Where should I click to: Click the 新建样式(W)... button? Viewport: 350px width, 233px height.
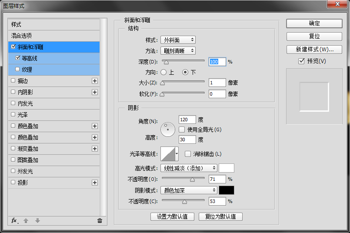pyautogui.click(x=314, y=50)
